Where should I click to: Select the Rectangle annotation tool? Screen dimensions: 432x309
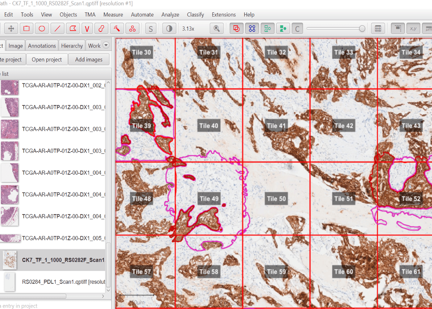(x=27, y=29)
